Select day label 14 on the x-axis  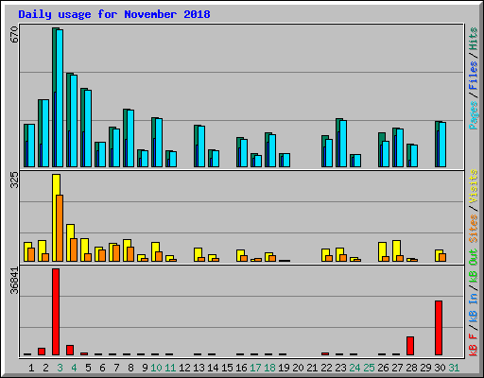pos(213,368)
